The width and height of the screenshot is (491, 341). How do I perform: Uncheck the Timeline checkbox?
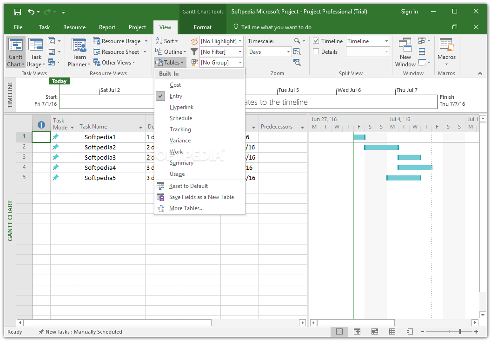[316, 41]
